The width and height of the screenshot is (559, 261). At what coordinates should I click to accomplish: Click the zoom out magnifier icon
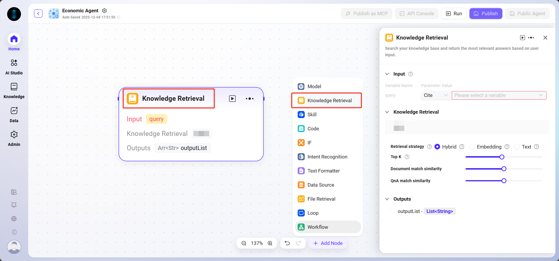tap(244, 243)
